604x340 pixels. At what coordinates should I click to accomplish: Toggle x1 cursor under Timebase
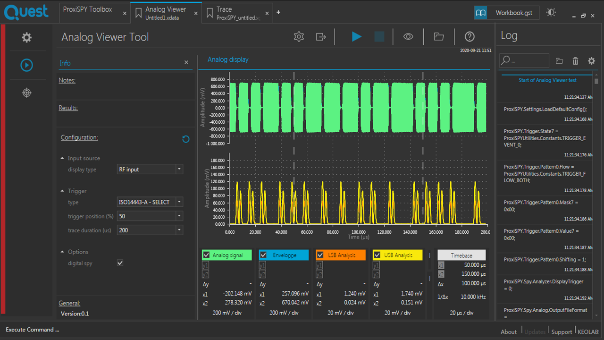(441, 265)
